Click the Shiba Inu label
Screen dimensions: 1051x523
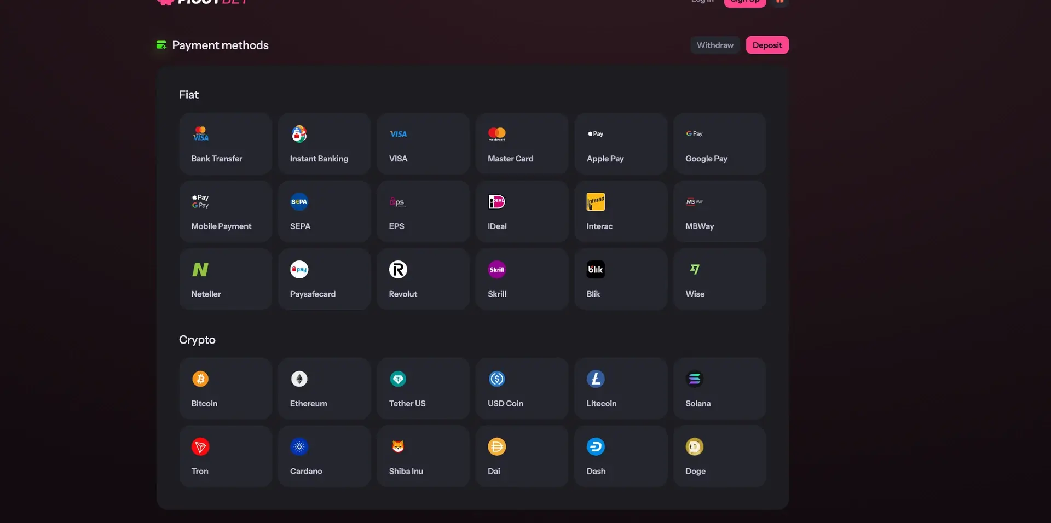(x=406, y=472)
